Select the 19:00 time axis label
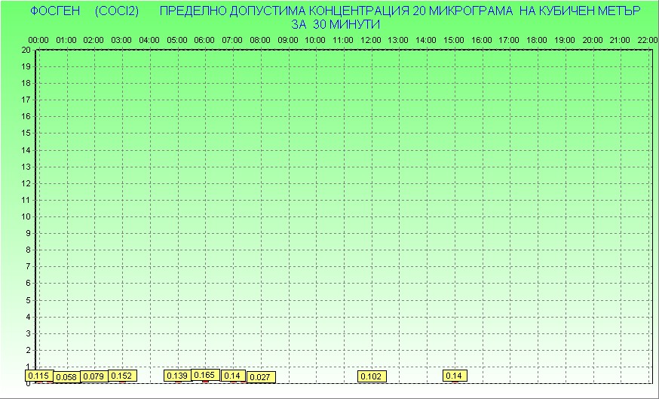Screen dimensions: 659x399 (565, 41)
